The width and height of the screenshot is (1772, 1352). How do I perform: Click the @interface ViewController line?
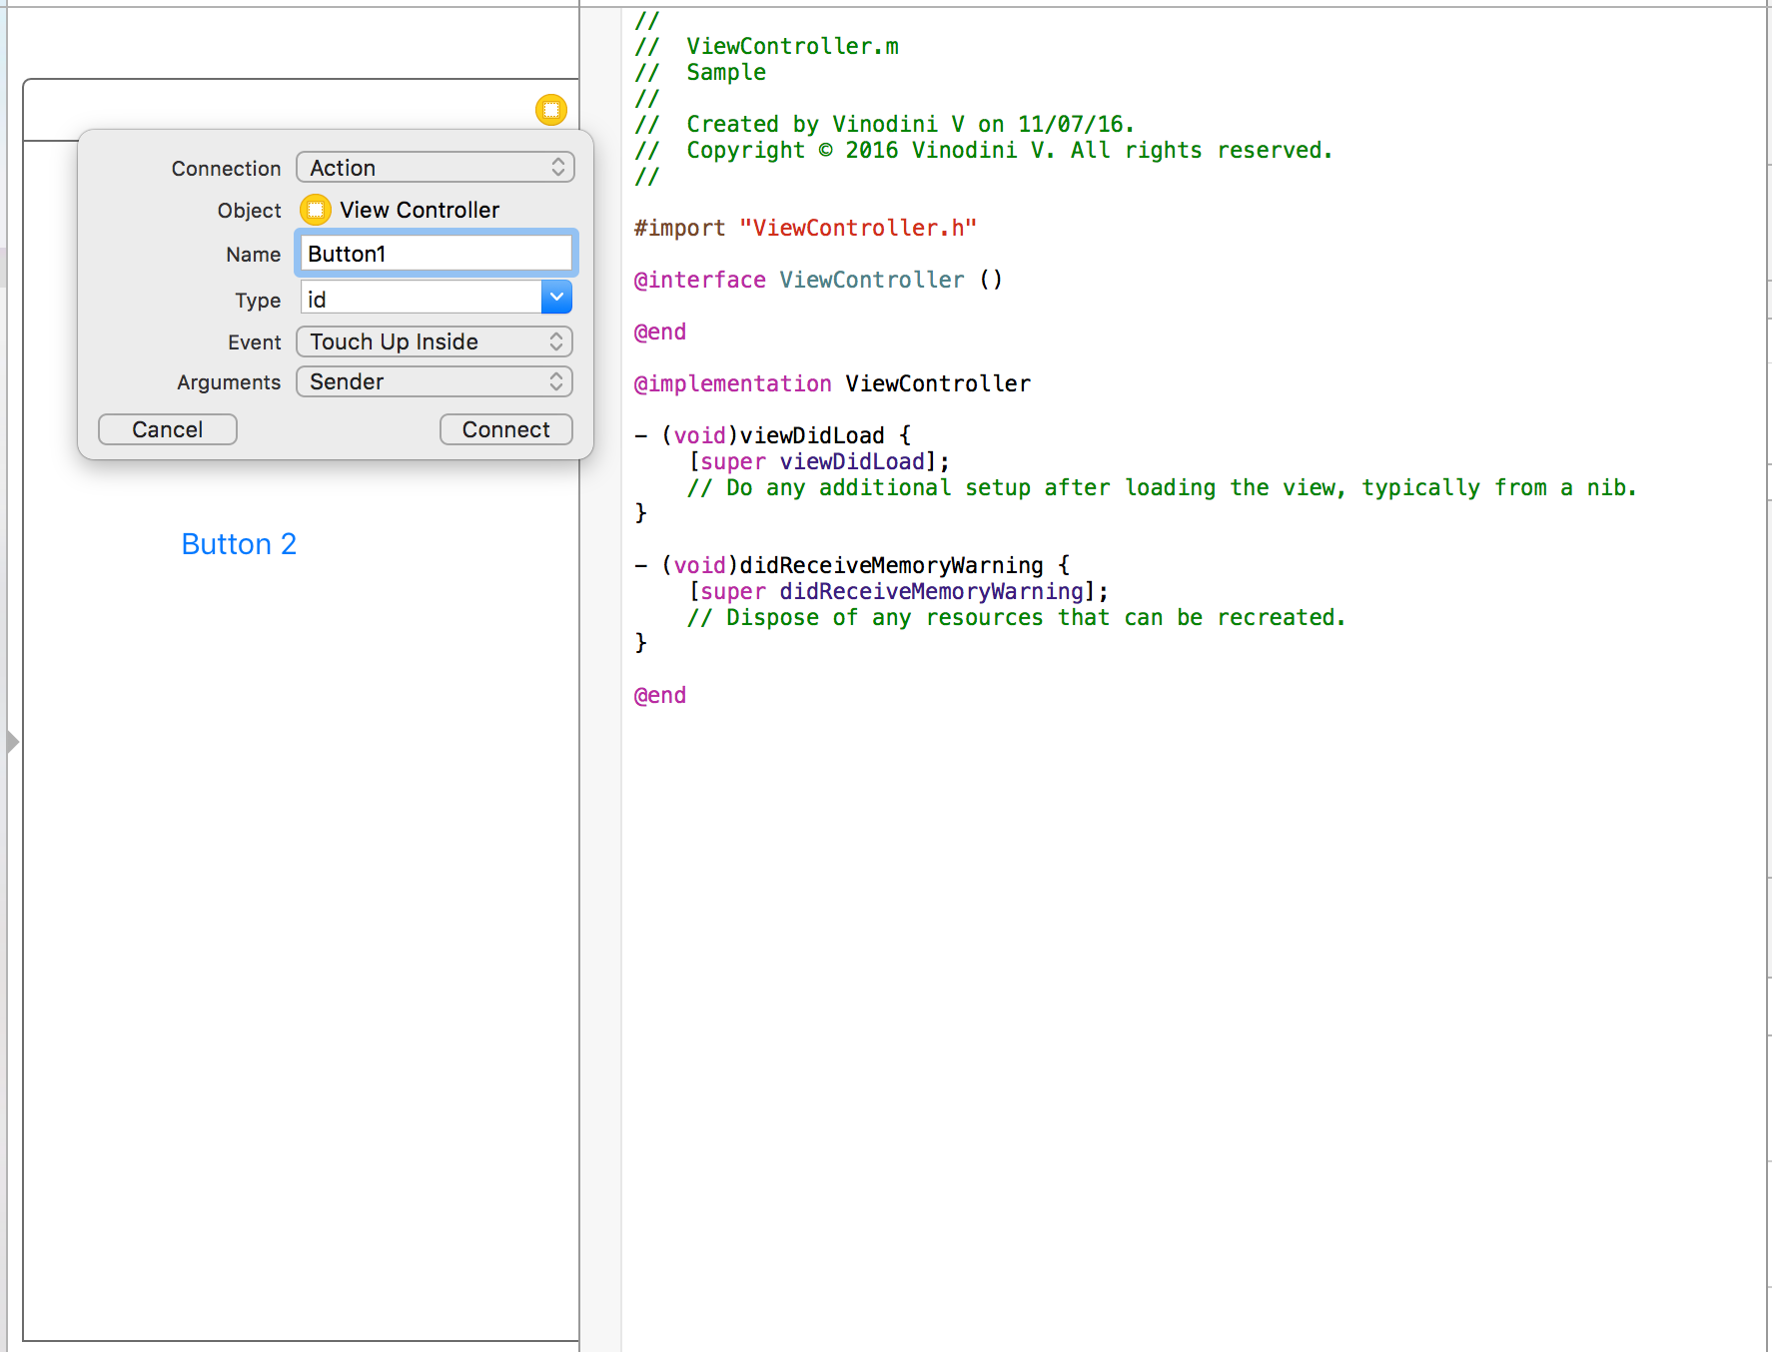point(817,280)
